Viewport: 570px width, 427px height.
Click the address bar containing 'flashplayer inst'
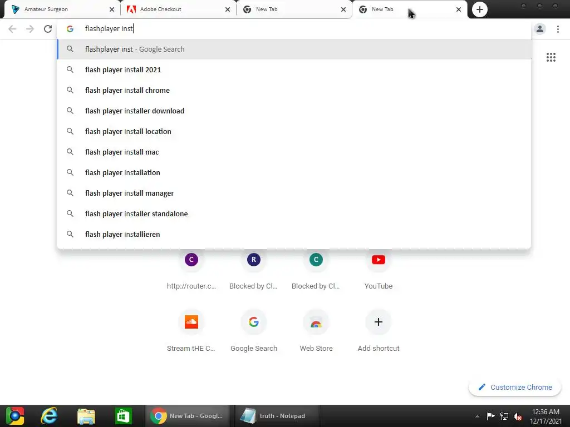(x=294, y=29)
